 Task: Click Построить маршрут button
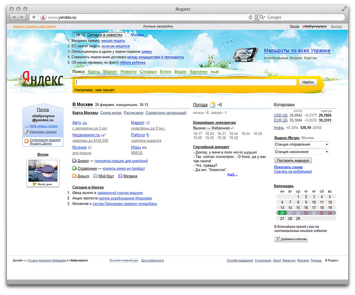pyautogui.click(x=293, y=161)
